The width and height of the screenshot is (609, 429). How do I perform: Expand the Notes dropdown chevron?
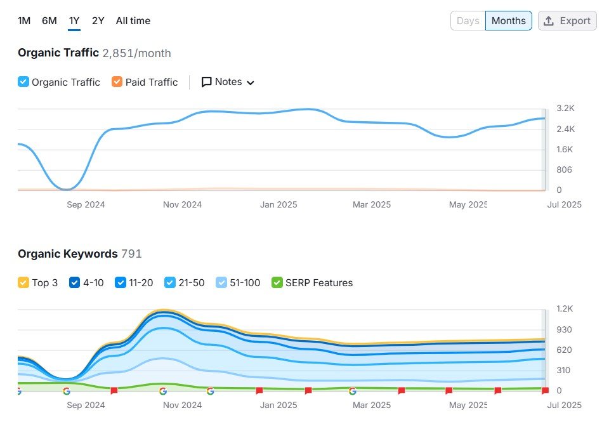[250, 82]
